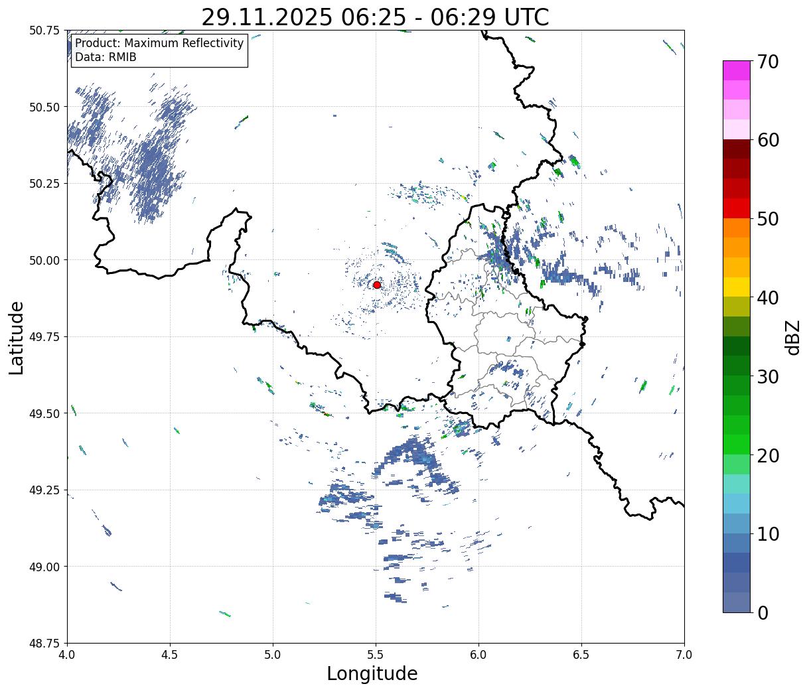Click the latitude tick label 50.75
This screenshot has width=809, height=690.
pyautogui.click(x=44, y=31)
